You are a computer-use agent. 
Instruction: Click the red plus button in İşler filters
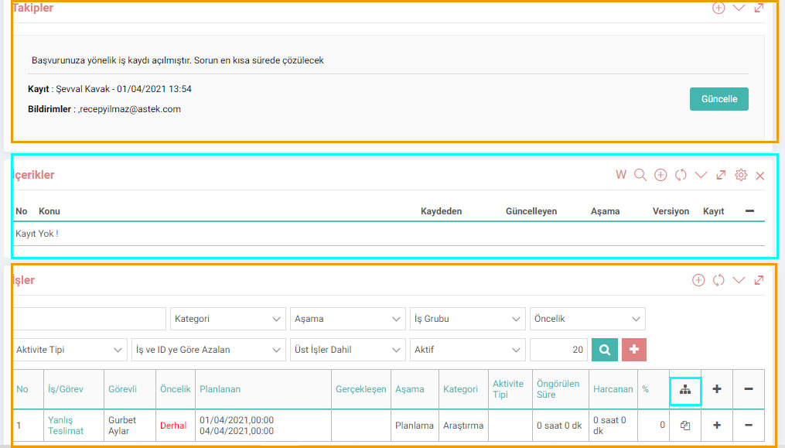tap(634, 350)
